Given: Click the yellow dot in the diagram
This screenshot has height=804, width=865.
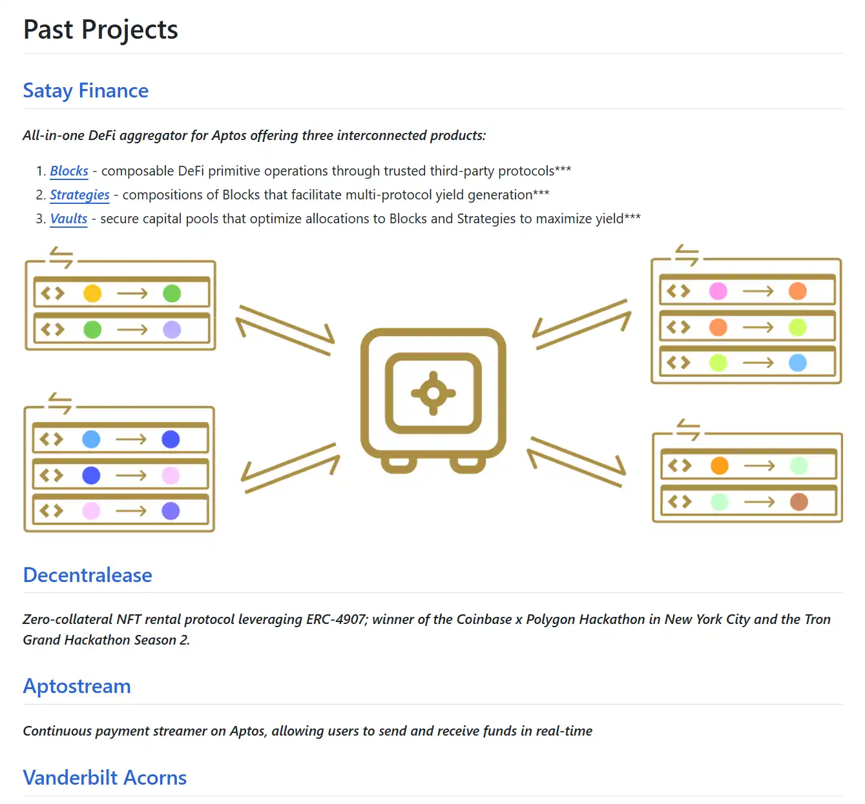Looking at the screenshot, I should click(92, 294).
